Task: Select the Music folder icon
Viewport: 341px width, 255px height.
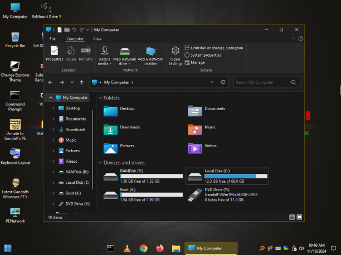Action: pyautogui.click(x=195, y=129)
